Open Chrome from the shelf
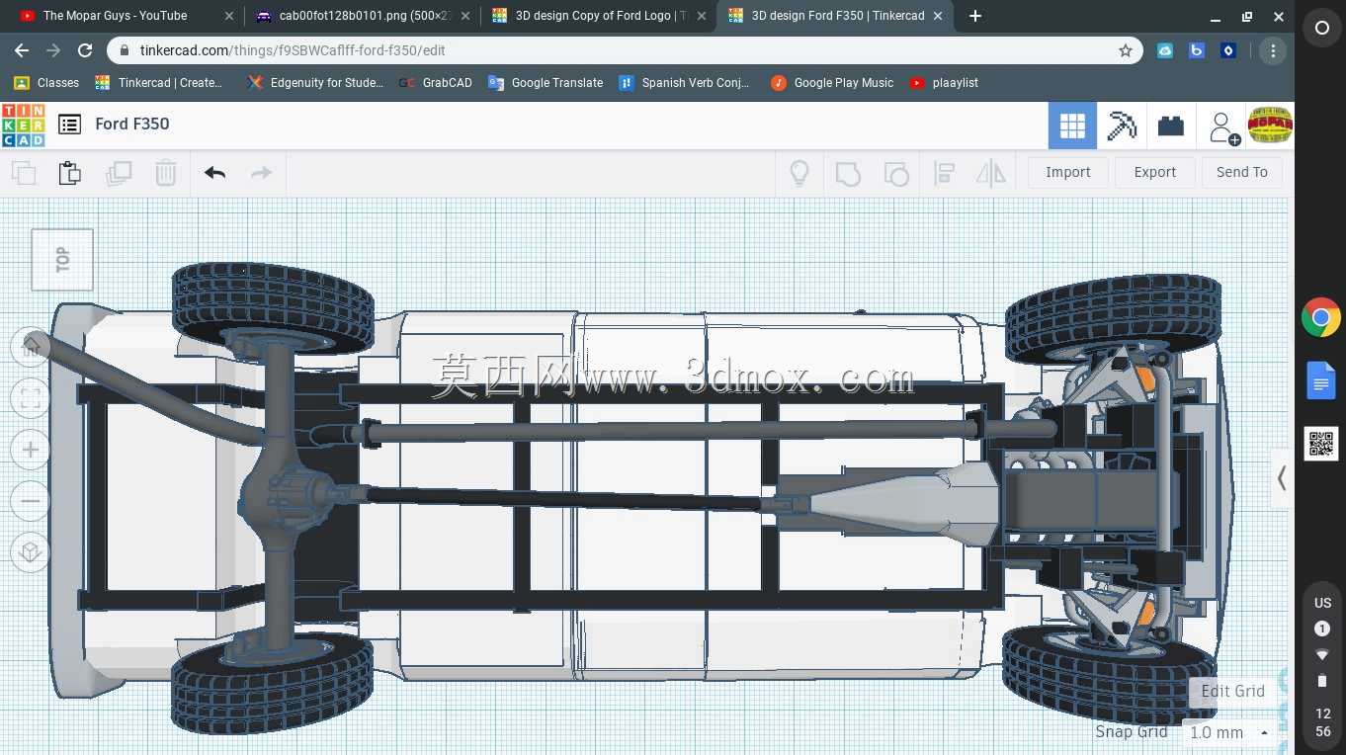The width and height of the screenshot is (1346, 755). tap(1321, 318)
